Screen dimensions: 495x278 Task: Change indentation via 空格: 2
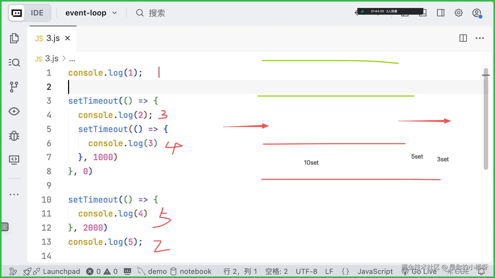coord(276,271)
